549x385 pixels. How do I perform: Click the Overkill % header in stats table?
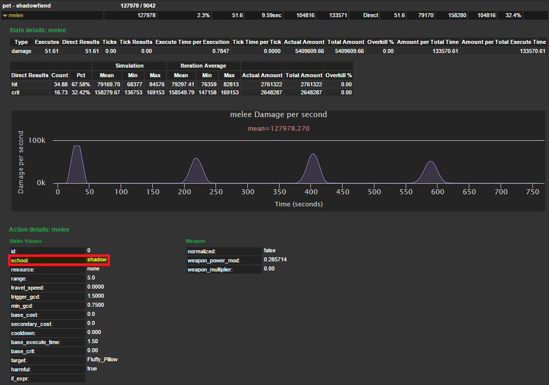pos(380,42)
